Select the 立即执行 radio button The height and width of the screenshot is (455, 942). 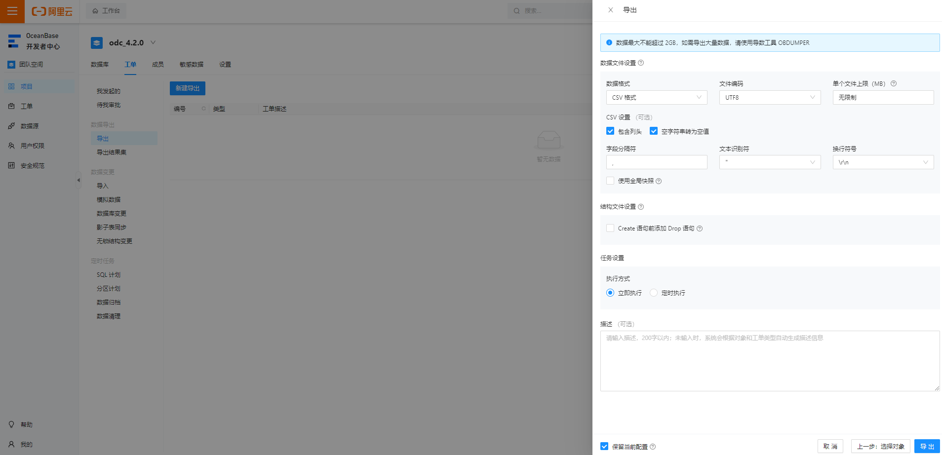(x=610, y=293)
